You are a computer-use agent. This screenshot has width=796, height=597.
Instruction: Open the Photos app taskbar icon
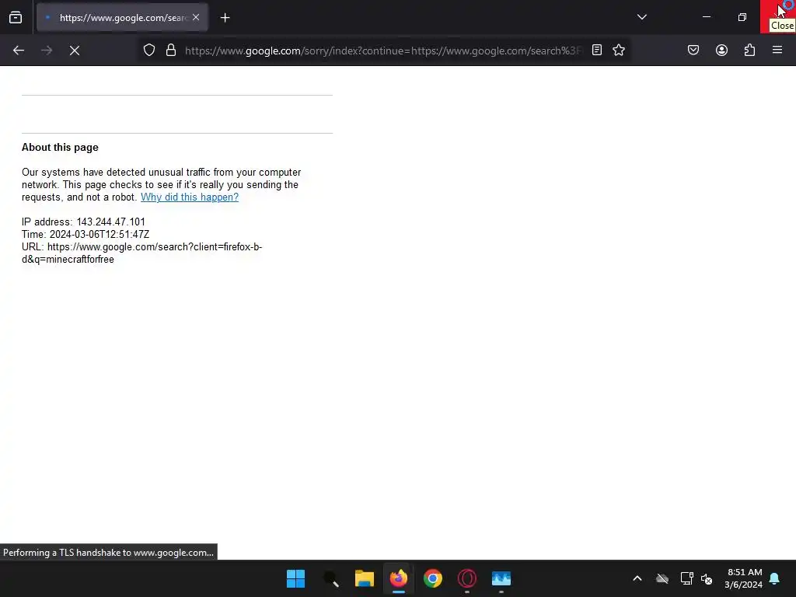tap(501, 578)
